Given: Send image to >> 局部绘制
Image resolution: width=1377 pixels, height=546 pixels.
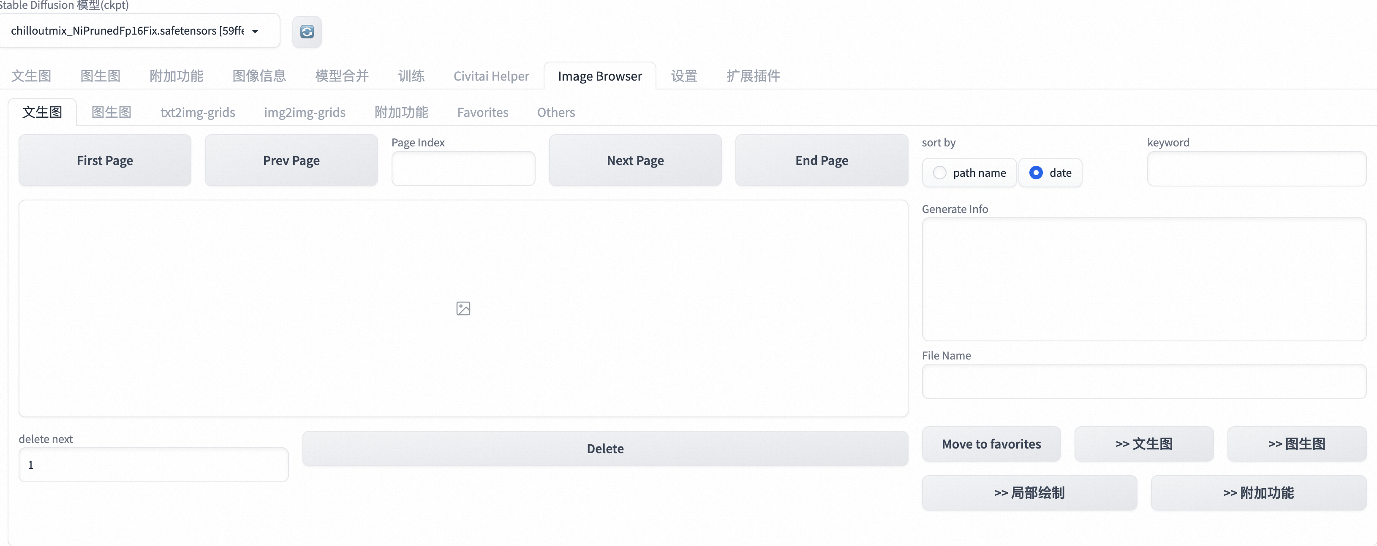Looking at the screenshot, I should pyautogui.click(x=1029, y=492).
